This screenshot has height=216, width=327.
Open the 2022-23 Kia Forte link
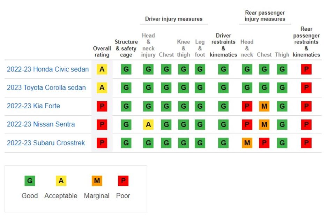click(x=34, y=106)
